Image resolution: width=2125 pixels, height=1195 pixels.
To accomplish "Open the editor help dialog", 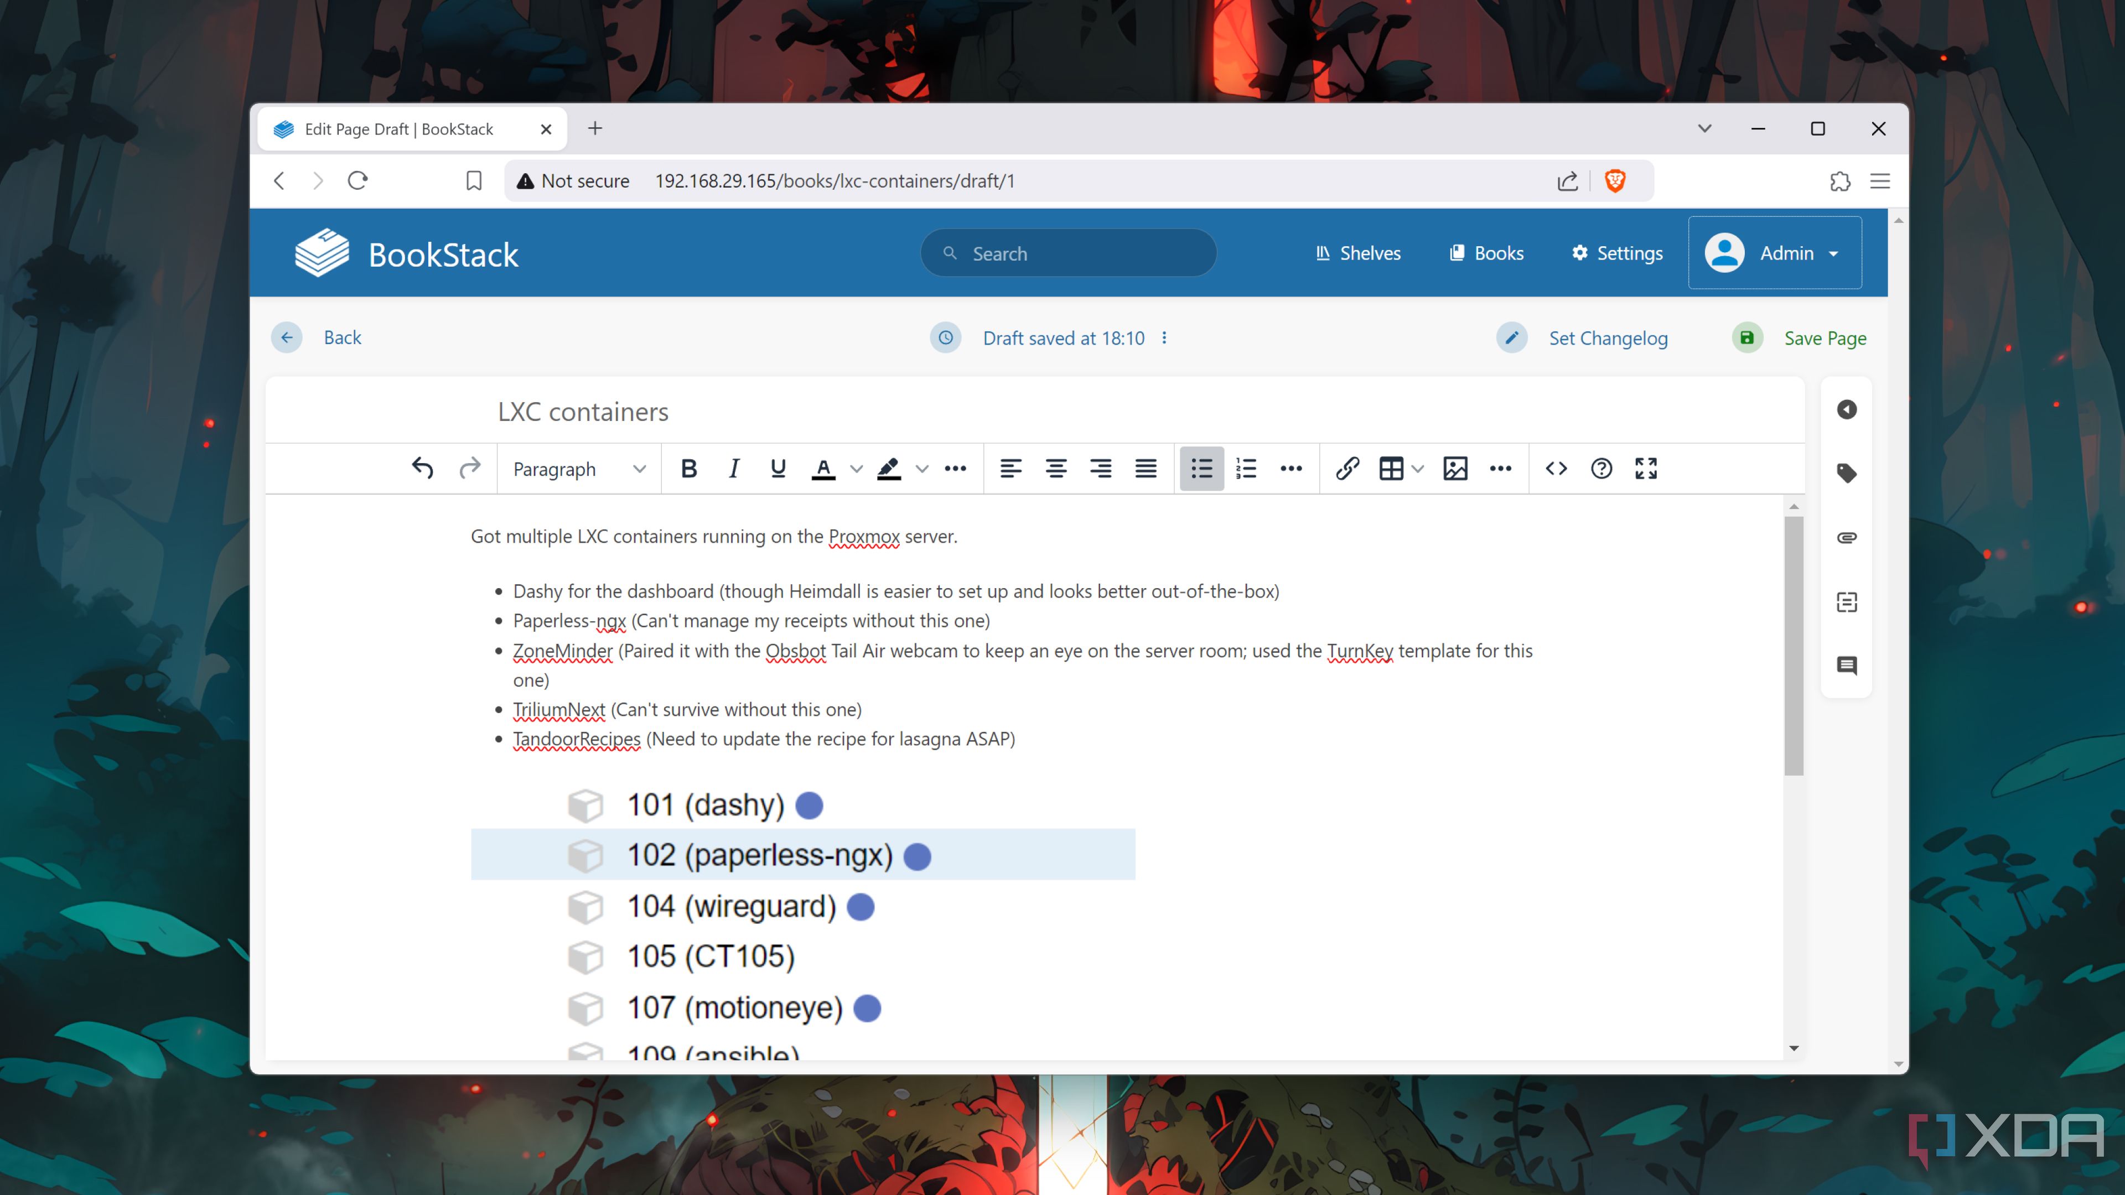I will coord(1601,469).
